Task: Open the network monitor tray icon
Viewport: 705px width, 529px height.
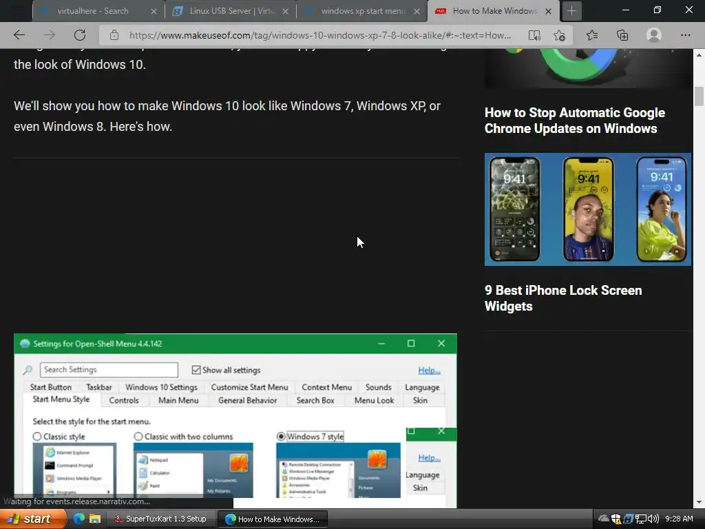Action: (640, 519)
